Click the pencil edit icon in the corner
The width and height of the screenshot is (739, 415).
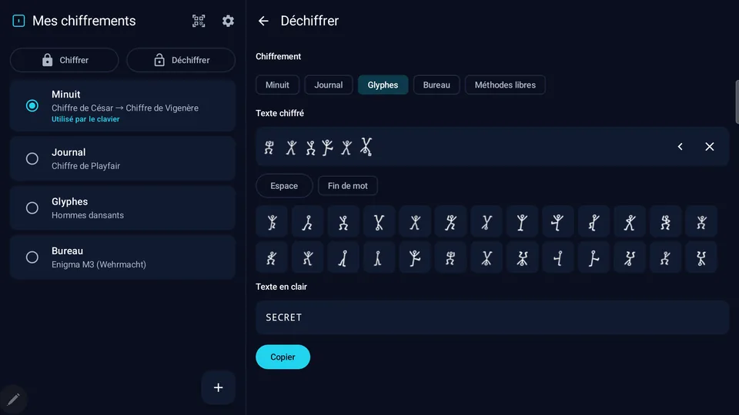tap(13, 400)
